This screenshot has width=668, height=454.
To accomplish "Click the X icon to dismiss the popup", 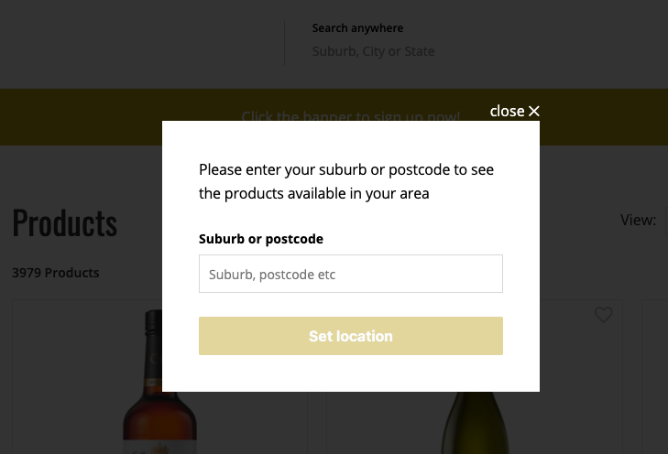I will tap(534, 111).
